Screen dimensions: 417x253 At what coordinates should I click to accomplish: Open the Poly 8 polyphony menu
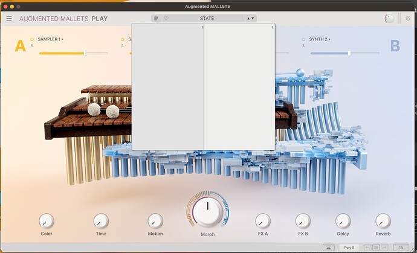coord(349,248)
